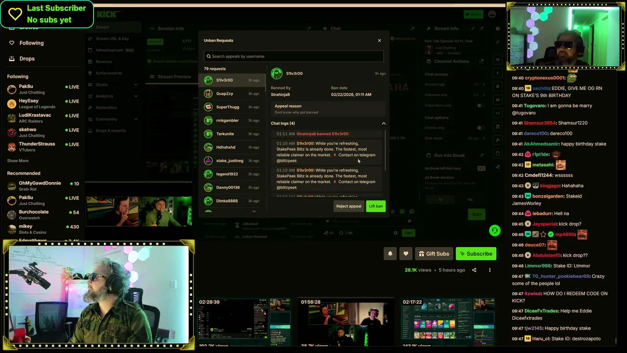
Task: Click the Go live button
Action: [x=473, y=14]
